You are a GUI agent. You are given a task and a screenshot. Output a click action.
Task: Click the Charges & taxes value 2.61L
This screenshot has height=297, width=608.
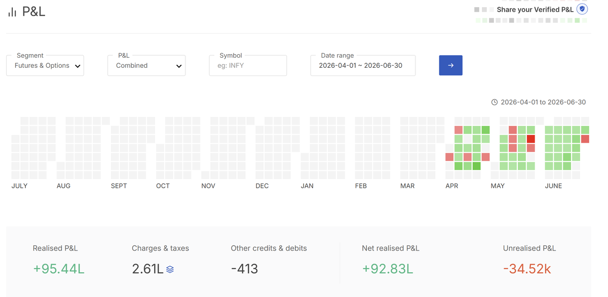[x=147, y=269]
